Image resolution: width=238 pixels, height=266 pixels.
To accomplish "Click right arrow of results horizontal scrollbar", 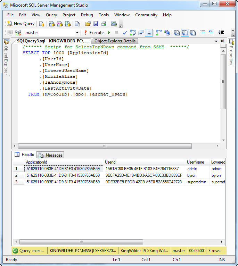I will click(222, 242).
